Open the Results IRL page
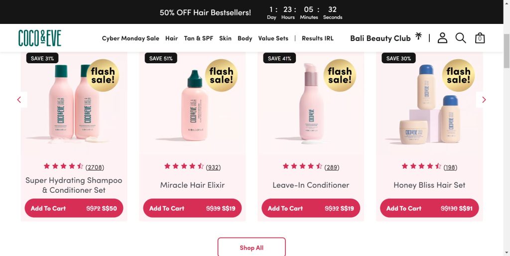 point(317,38)
